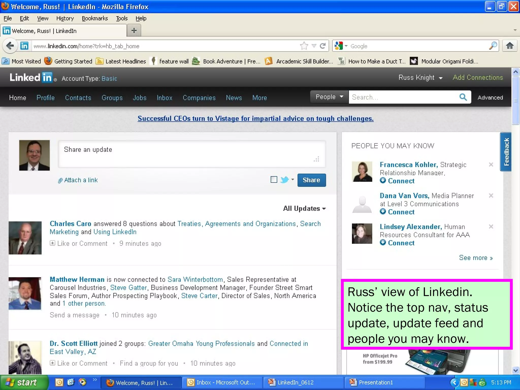
Task: Dismiss Dana Van Vors suggestion with X
Action: [491, 196]
